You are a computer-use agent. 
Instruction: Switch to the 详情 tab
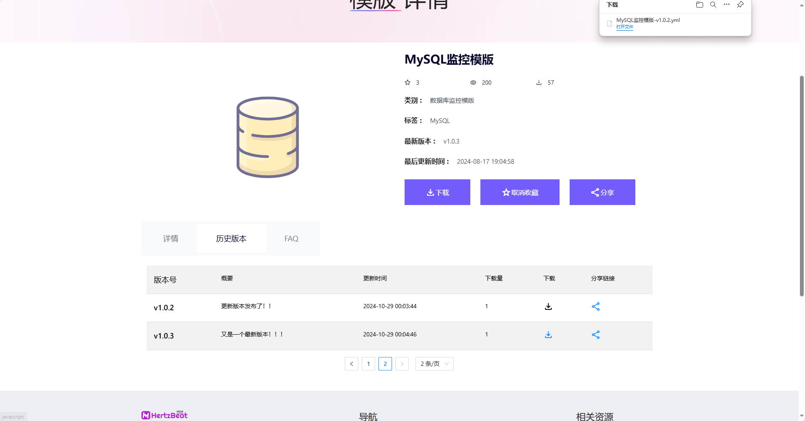coord(171,239)
